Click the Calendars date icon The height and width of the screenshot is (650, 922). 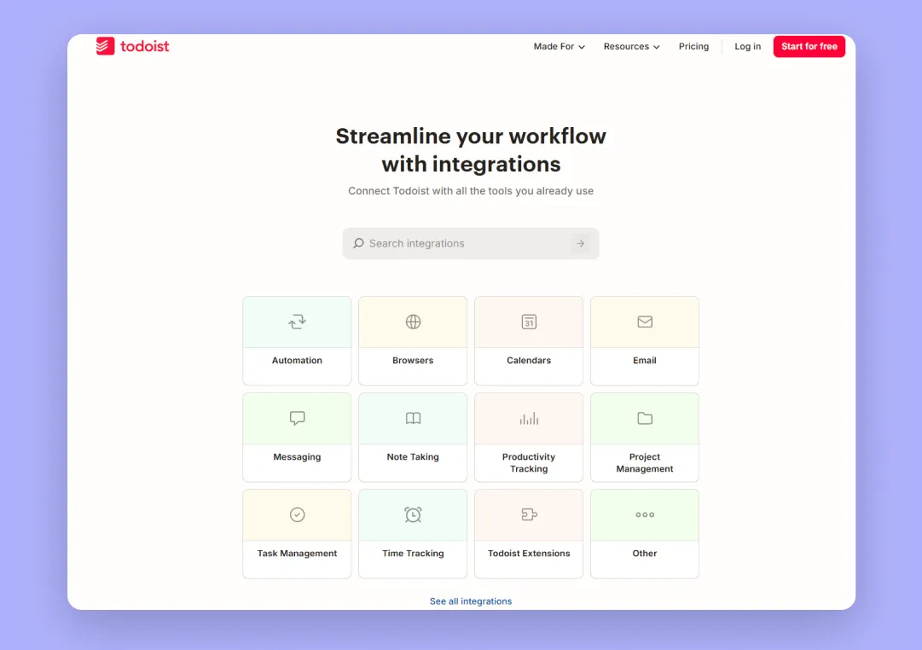(529, 322)
